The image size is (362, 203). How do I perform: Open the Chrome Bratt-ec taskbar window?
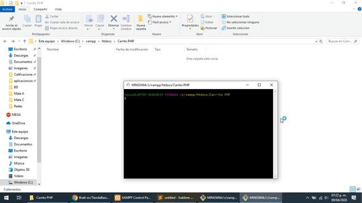(x=90, y=198)
